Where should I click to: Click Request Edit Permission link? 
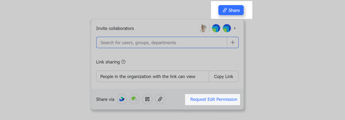[x=213, y=99]
